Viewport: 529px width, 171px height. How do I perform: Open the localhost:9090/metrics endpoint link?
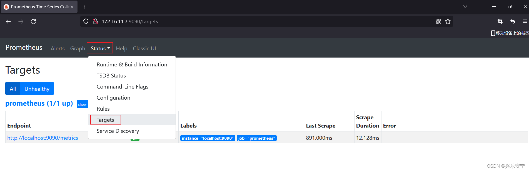[43, 138]
